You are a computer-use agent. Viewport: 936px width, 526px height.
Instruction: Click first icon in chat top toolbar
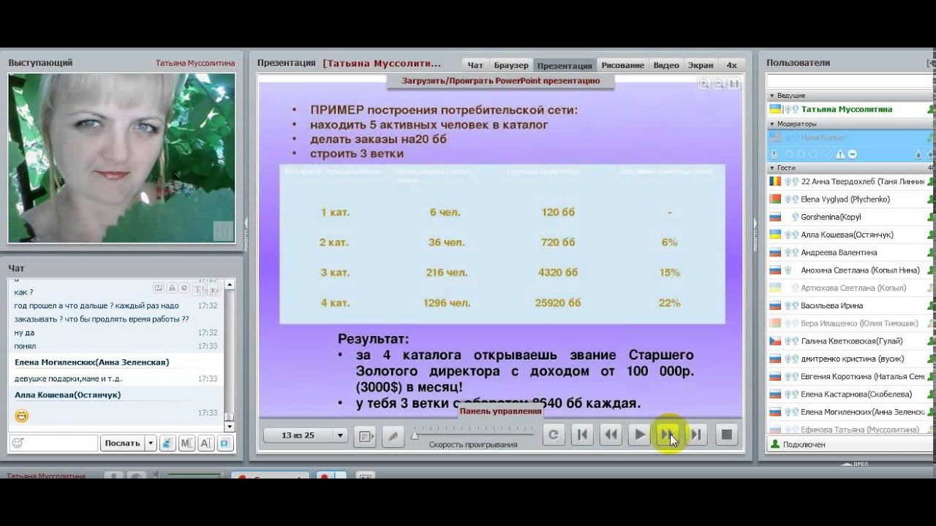(158, 288)
